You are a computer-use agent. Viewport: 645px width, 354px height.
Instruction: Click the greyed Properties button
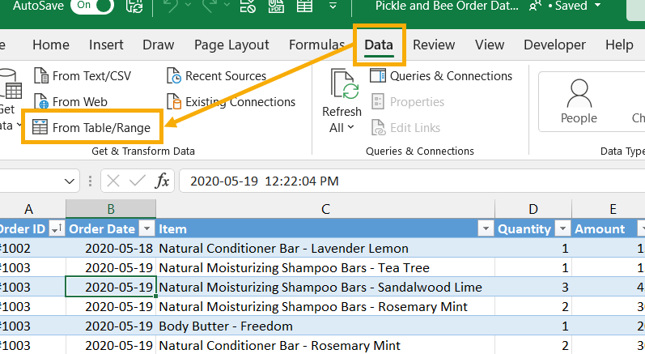pos(408,101)
